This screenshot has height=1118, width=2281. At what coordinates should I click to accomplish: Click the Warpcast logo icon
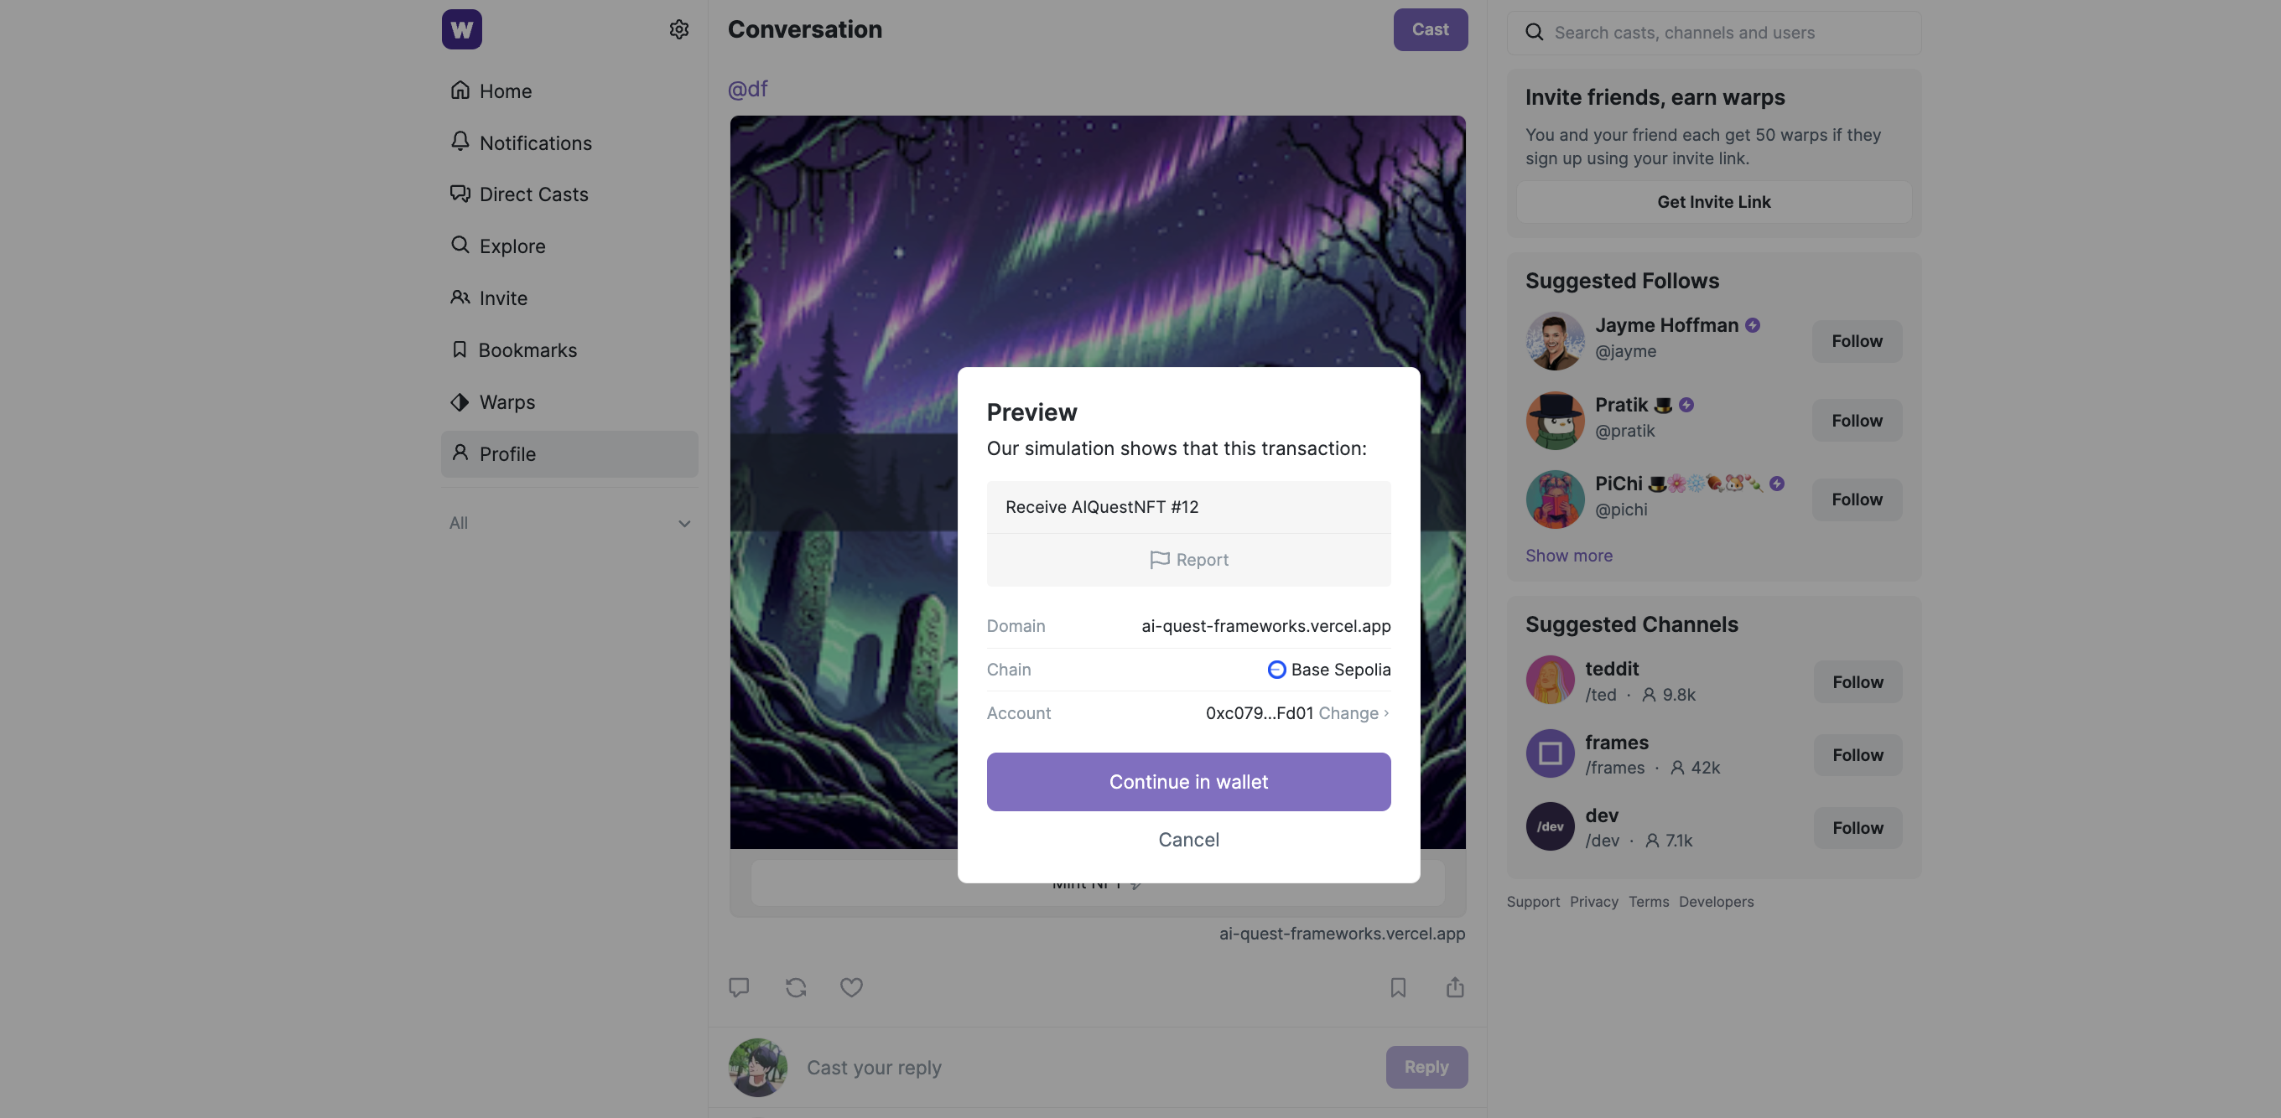tap(461, 29)
